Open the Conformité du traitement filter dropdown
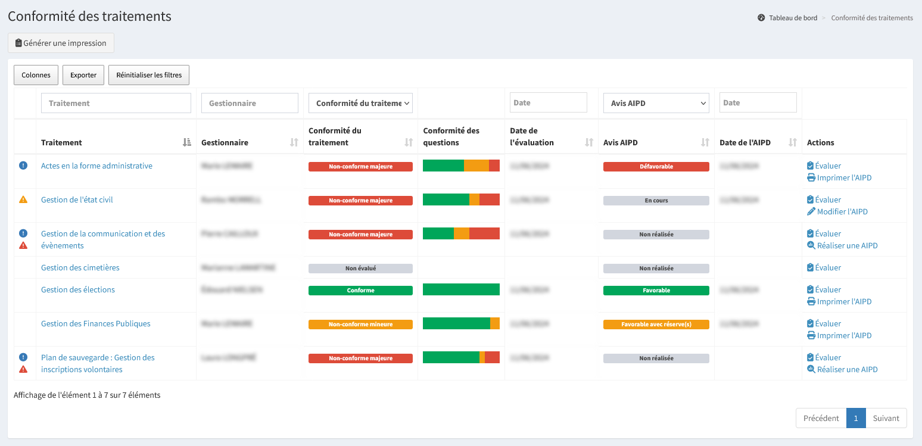The height and width of the screenshot is (446, 922). [x=360, y=103]
